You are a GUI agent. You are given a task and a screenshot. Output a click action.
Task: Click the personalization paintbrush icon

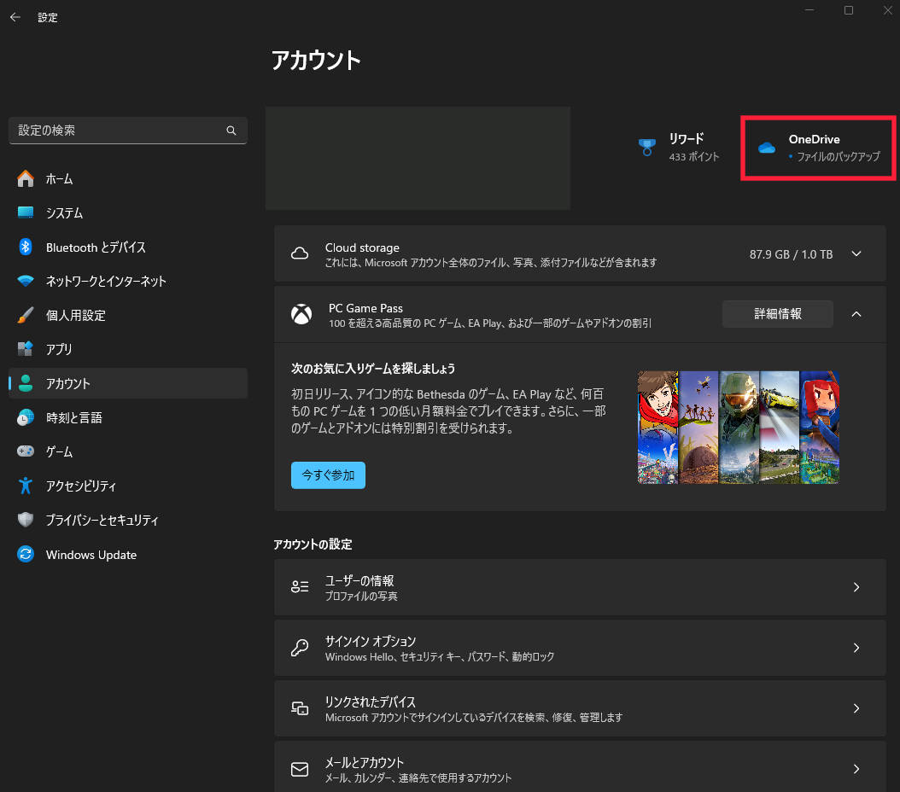point(26,315)
